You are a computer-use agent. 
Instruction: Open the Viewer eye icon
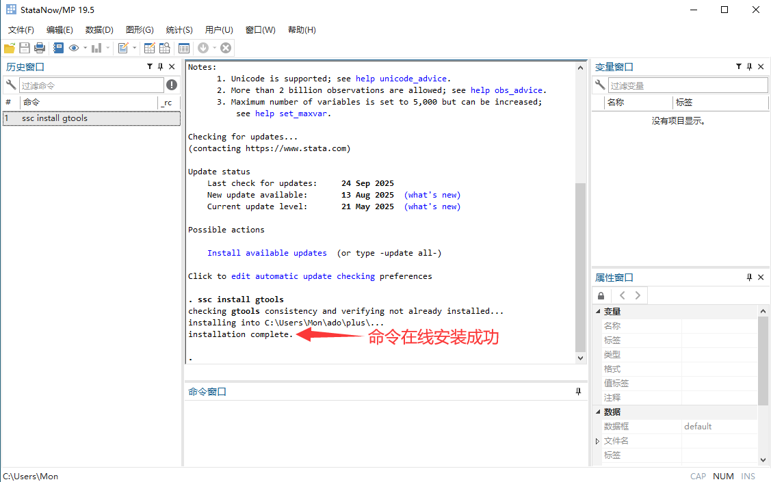coord(74,48)
